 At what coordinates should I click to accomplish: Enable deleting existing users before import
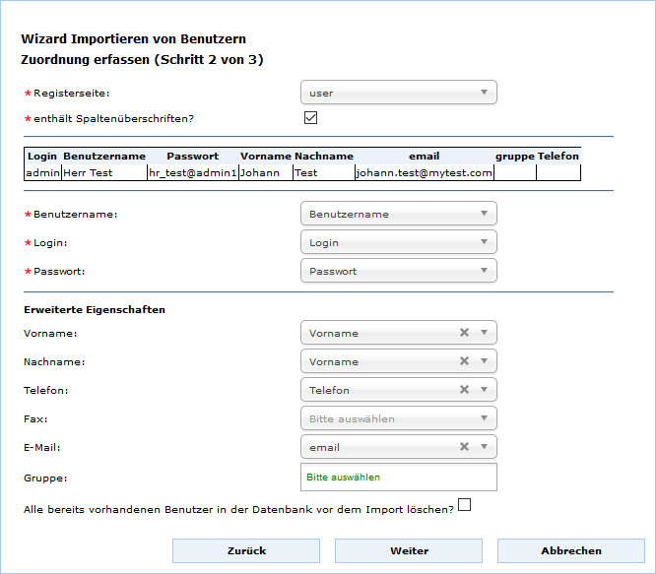click(x=465, y=505)
